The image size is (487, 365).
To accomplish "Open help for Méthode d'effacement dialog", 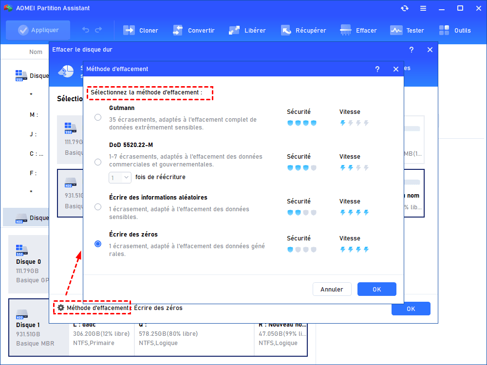I will 377,69.
